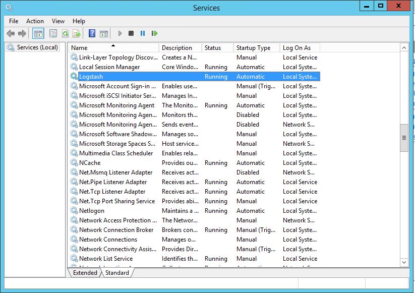Pause the service with the Pause icon
Viewport: 415px width, 293px height.
tap(143, 34)
